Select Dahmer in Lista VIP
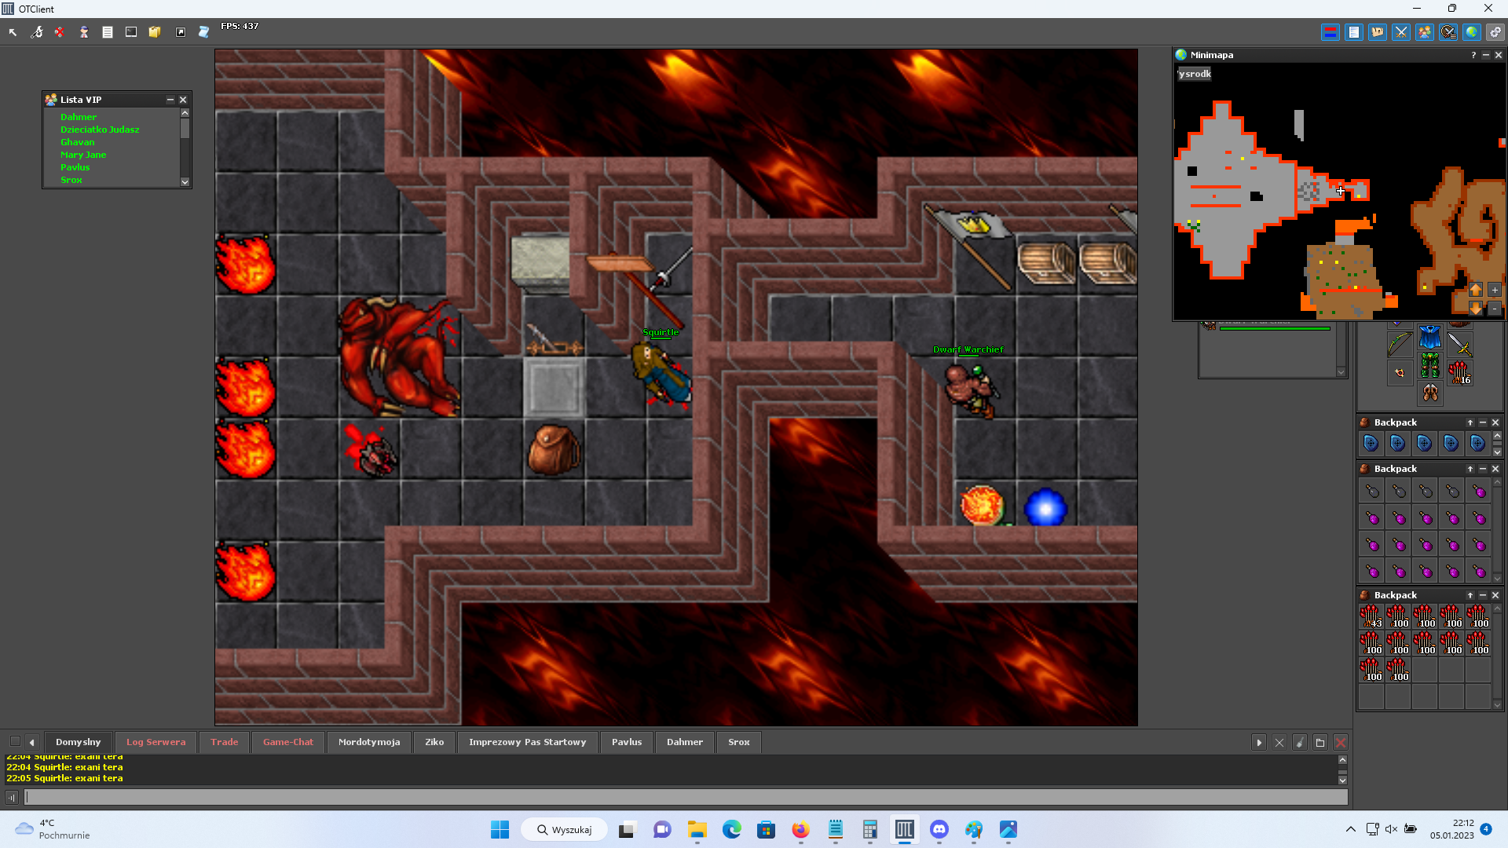The height and width of the screenshot is (848, 1508). click(79, 117)
